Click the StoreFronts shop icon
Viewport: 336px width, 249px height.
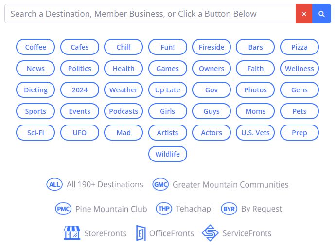[72, 233]
